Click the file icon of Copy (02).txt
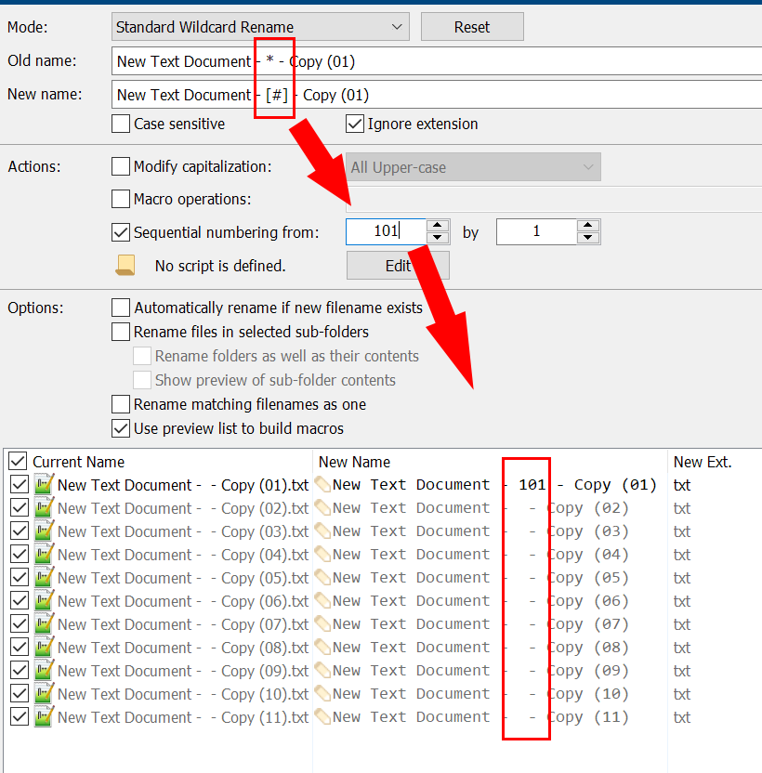Screen dimensions: 762x773 (44, 507)
